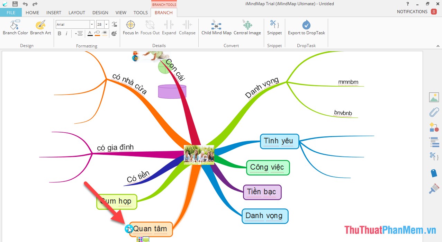Screen dimensions: 442x242
Task: Open the font color swatch picker
Action: 90,33
